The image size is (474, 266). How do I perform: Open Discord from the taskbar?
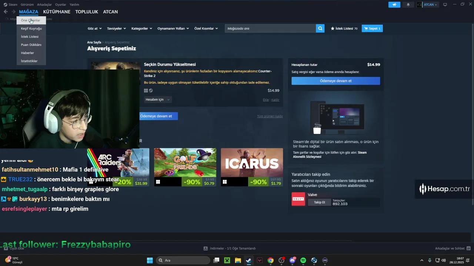pos(293,260)
